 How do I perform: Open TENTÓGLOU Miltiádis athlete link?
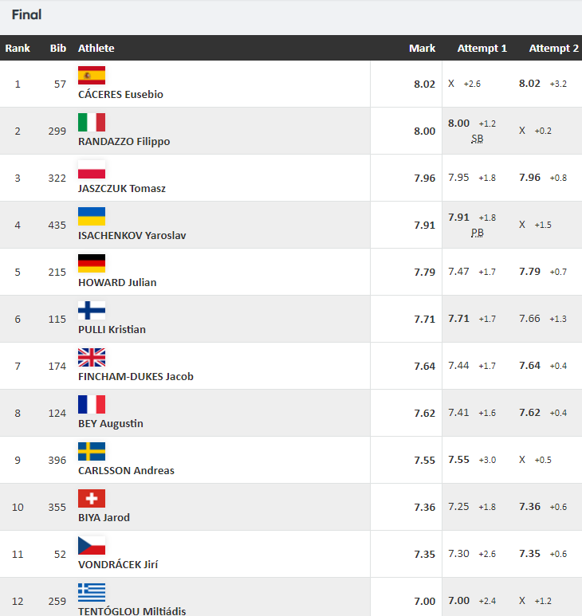(132, 611)
